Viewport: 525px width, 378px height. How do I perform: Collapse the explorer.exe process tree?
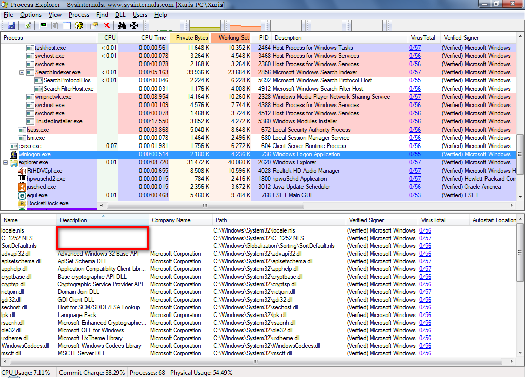tap(6, 163)
